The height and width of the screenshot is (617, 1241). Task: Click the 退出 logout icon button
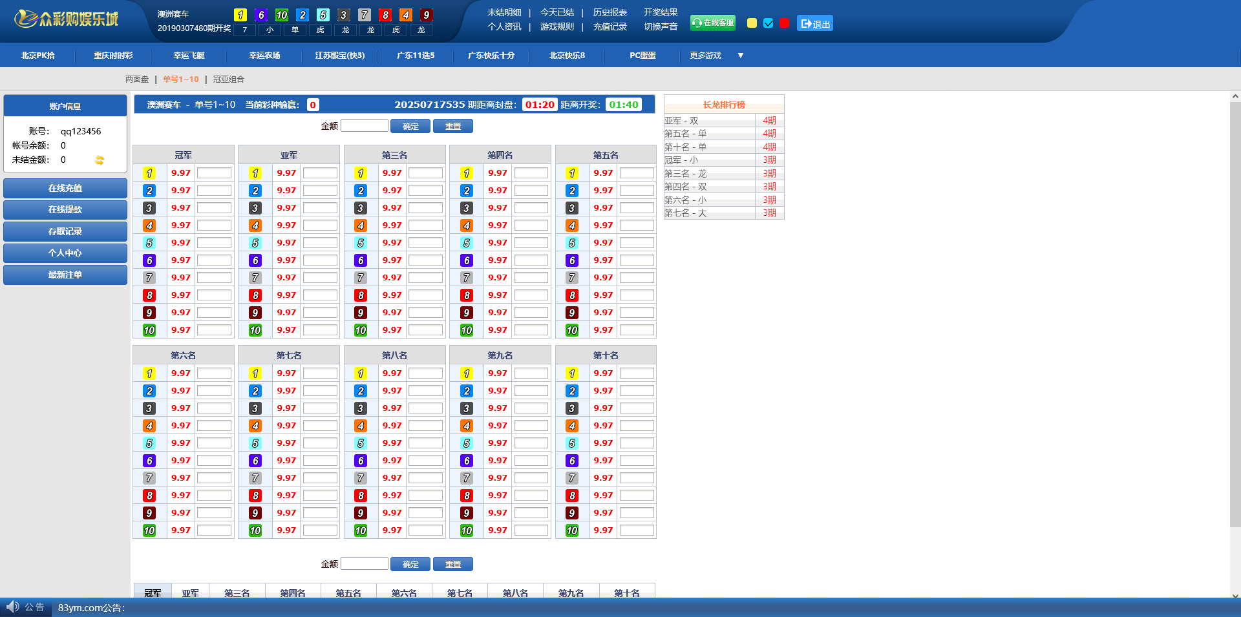814,24
